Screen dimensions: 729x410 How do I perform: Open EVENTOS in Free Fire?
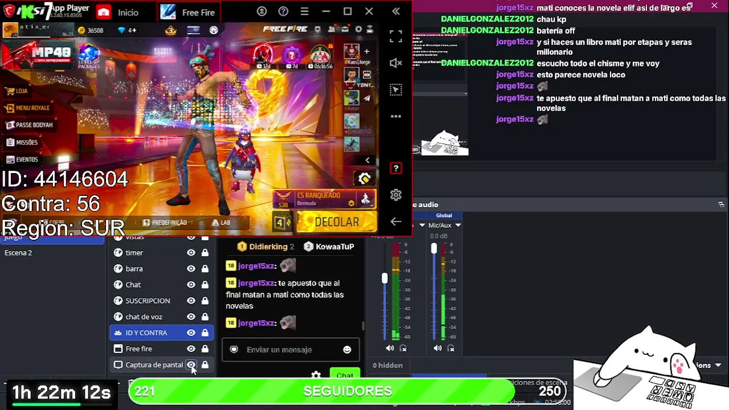coord(22,159)
